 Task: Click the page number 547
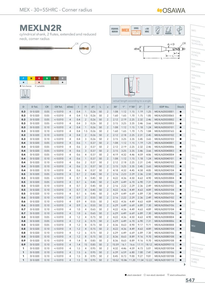coord(190,280)
